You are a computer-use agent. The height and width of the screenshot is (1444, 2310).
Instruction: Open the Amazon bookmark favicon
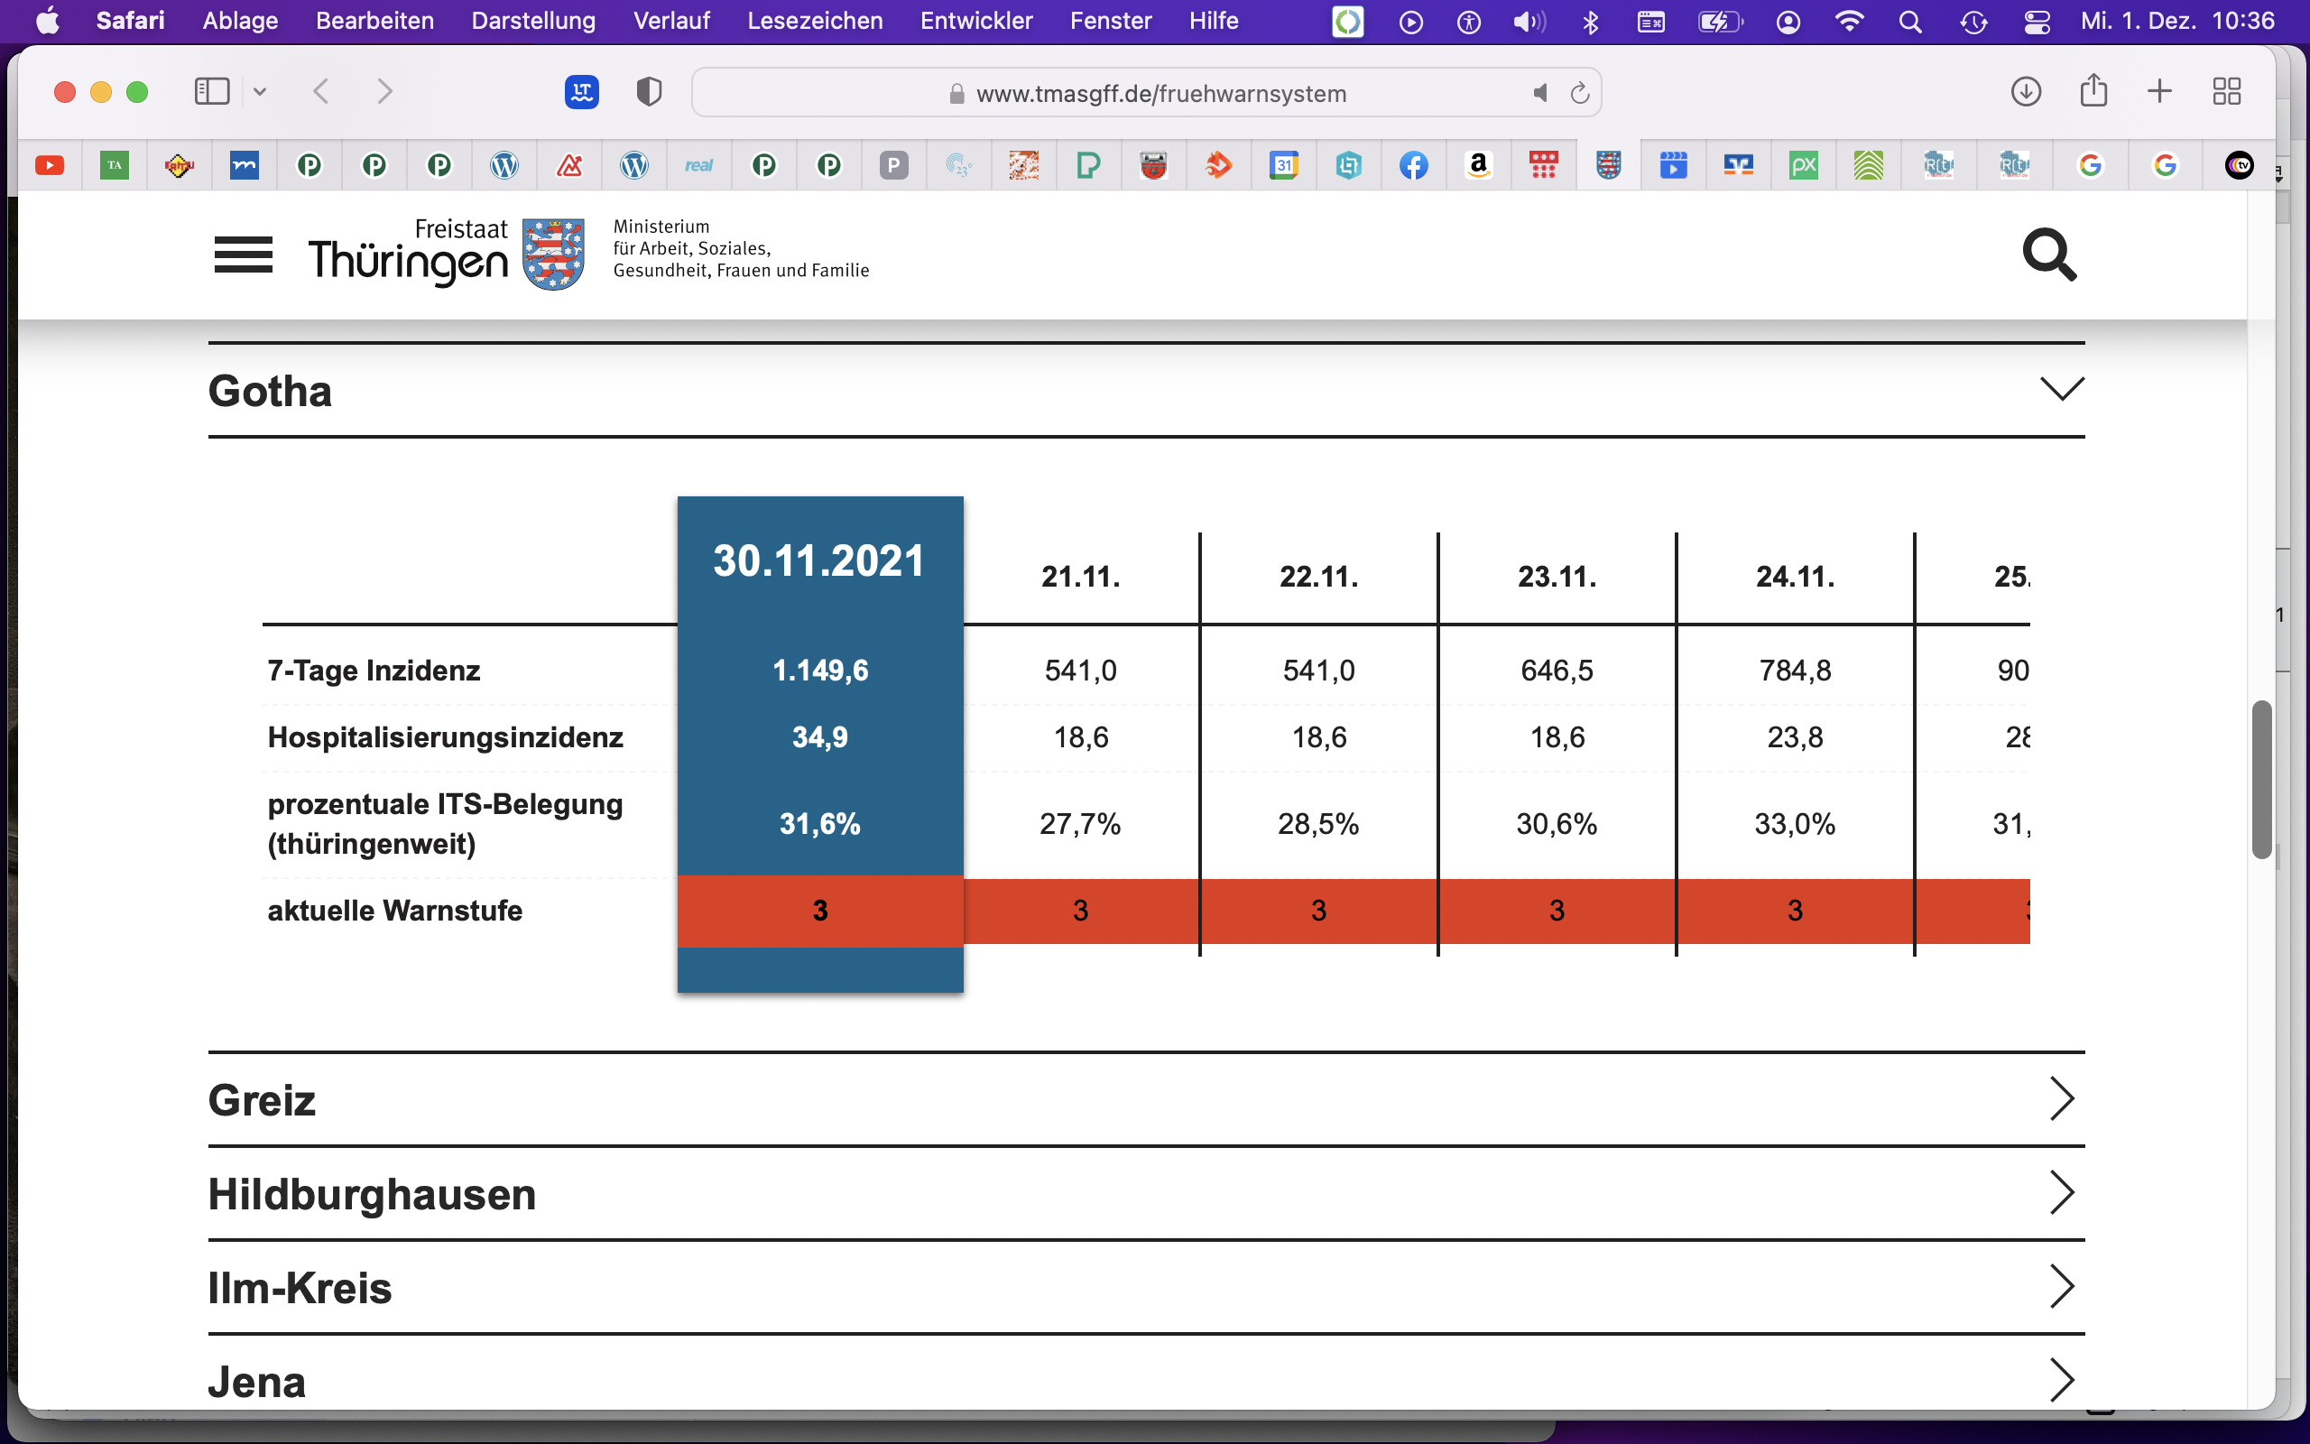[1478, 166]
